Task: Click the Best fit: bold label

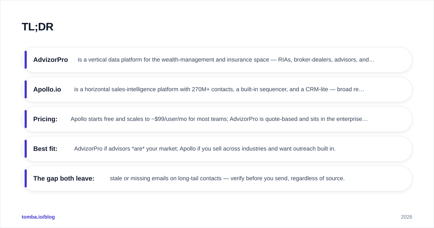Action: click(x=45, y=149)
